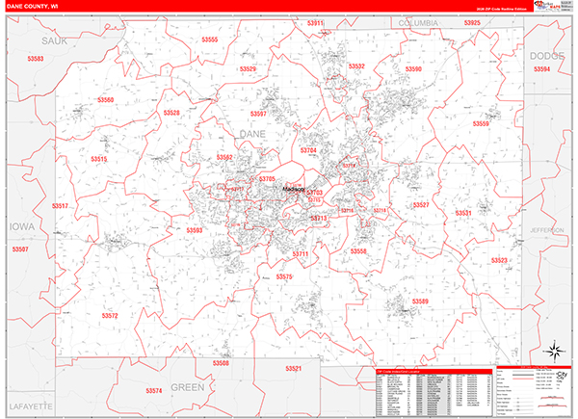Click the SAUK county label
This screenshot has width=578, height=419.
54,40
